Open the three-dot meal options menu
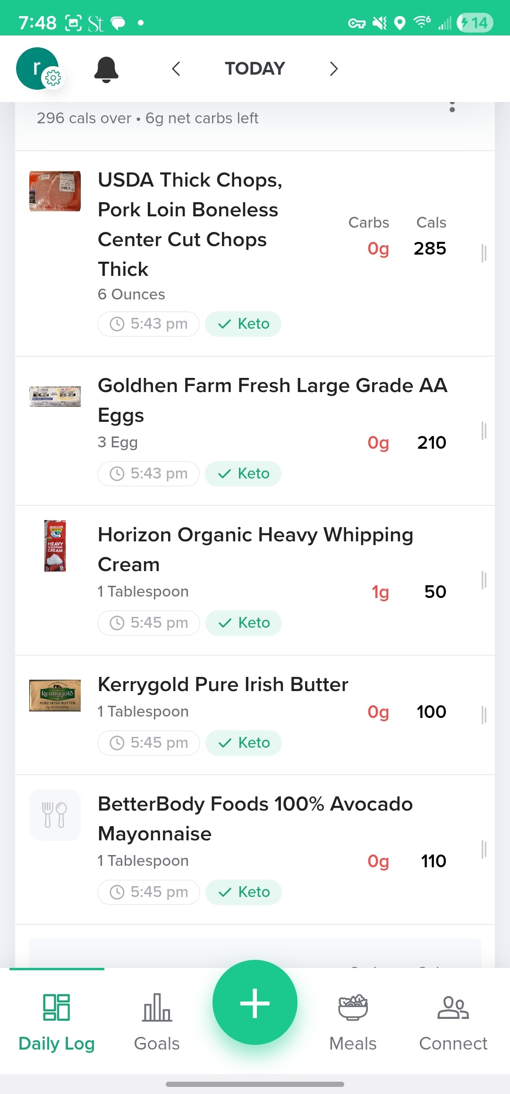Screen dimensions: 510x1094 452,107
